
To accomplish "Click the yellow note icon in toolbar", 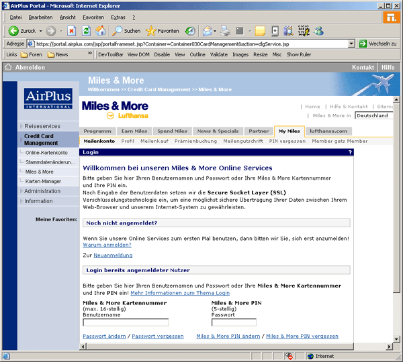I will coord(260,31).
